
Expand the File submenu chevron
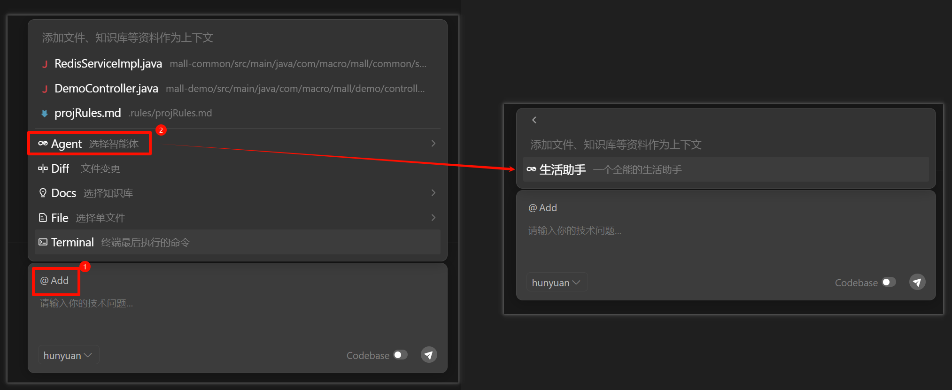(x=433, y=218)
